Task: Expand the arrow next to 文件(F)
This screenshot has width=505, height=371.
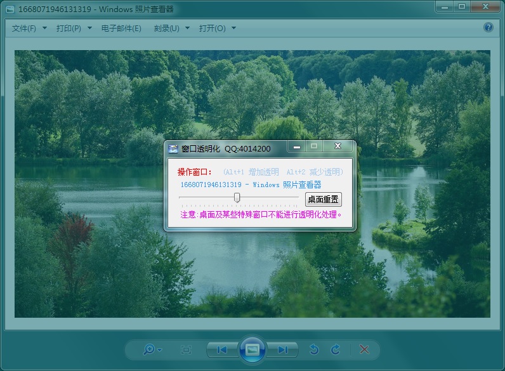Action: (x=45, y=29)
